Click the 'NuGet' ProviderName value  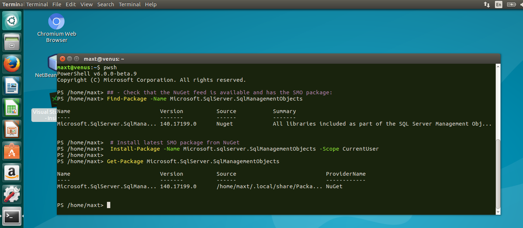coord(334,186)
